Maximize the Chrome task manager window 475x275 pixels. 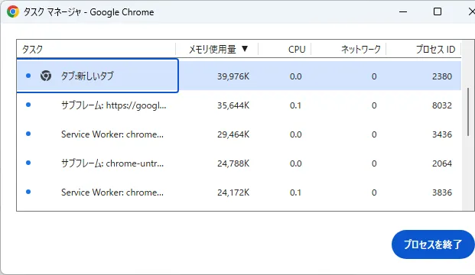tap(437, 11)
